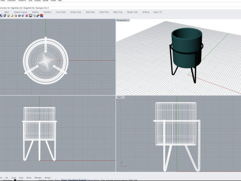This screenshot has height=181, width=241.
Task: Expand the Right viewport title dropdown
Action: (x=124, y=97)
